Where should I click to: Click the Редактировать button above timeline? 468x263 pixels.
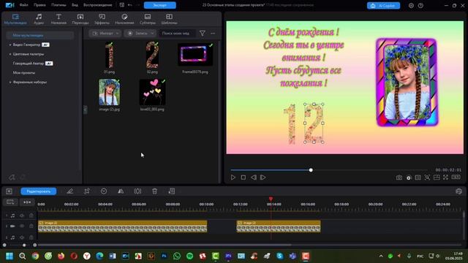(39, 191)
